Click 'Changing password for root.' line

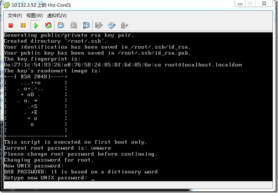coord(49,160)
